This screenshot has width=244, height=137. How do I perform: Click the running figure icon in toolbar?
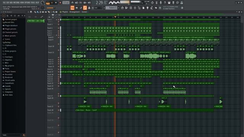152,8
